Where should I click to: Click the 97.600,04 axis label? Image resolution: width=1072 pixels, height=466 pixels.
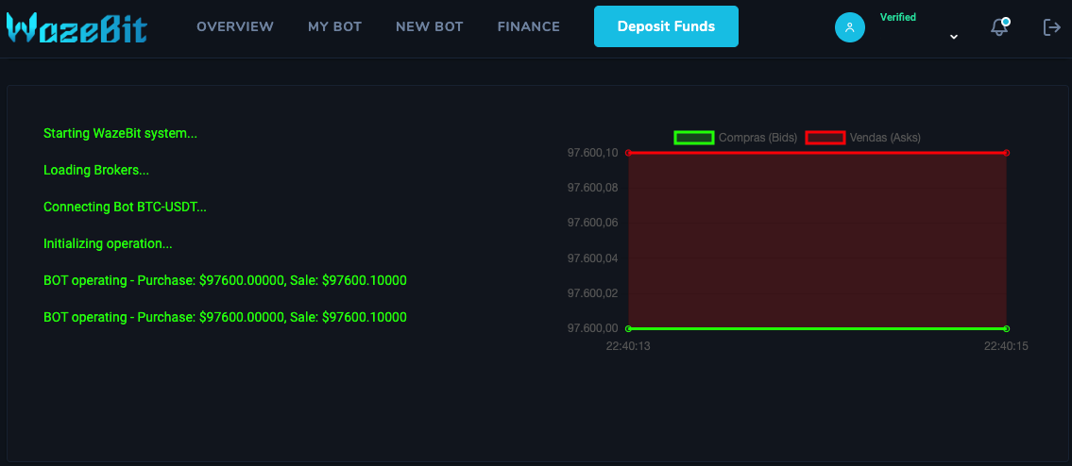tap(592, 258)
